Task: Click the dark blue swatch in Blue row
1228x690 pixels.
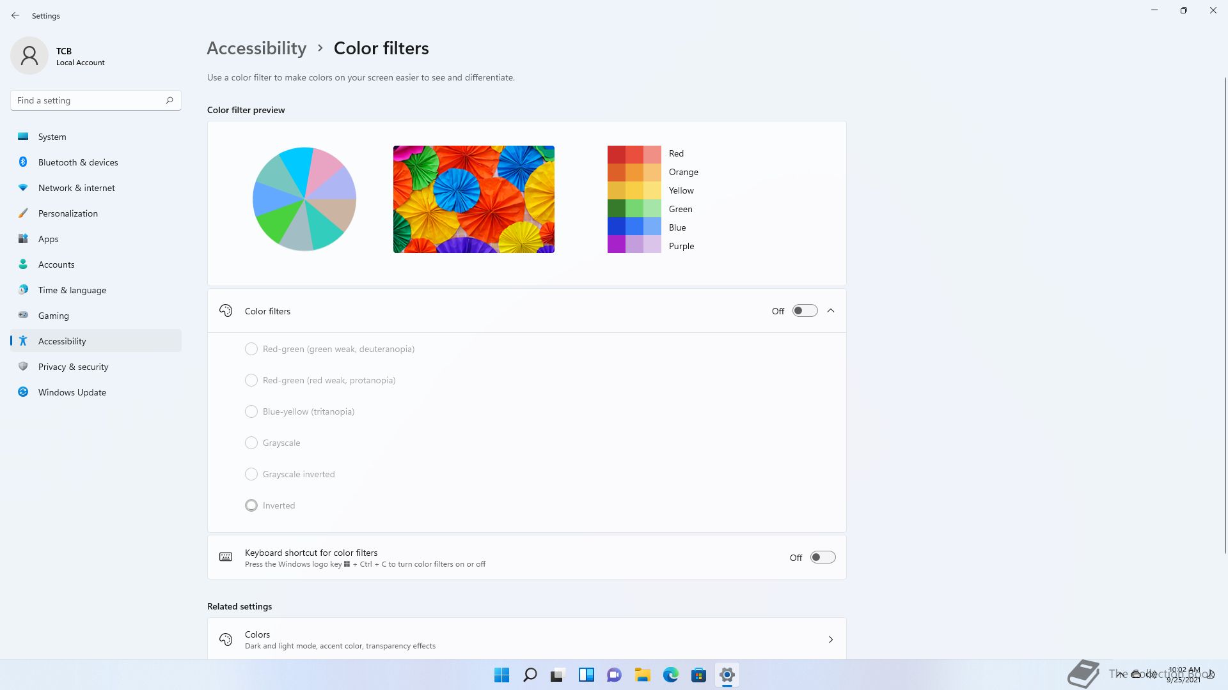Action: (x=617, y=227)
